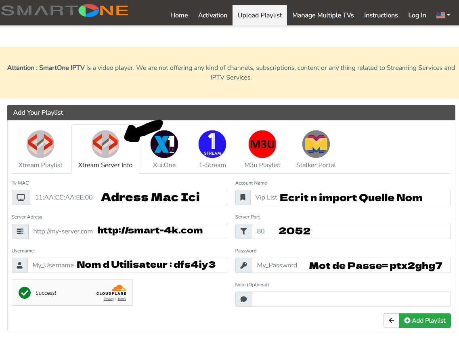Switch to Xui.One tab label

[164, 165]
